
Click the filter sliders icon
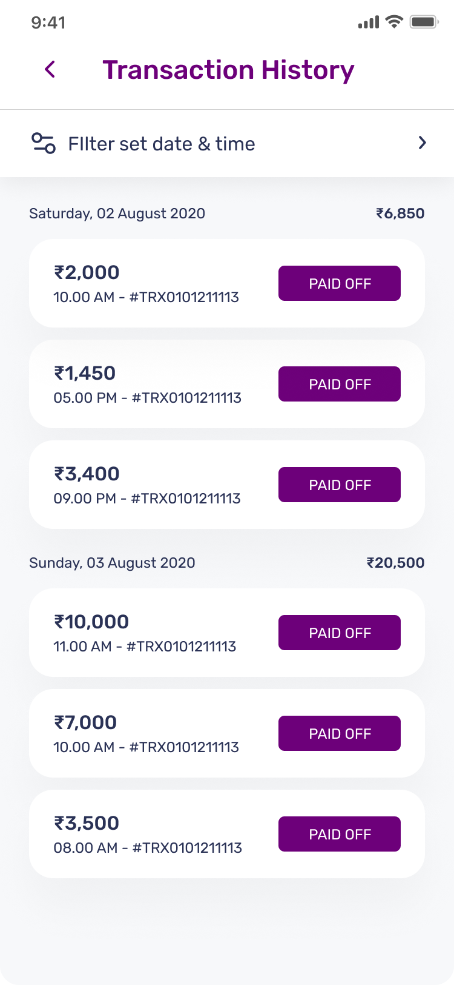(x=44, y=143)
